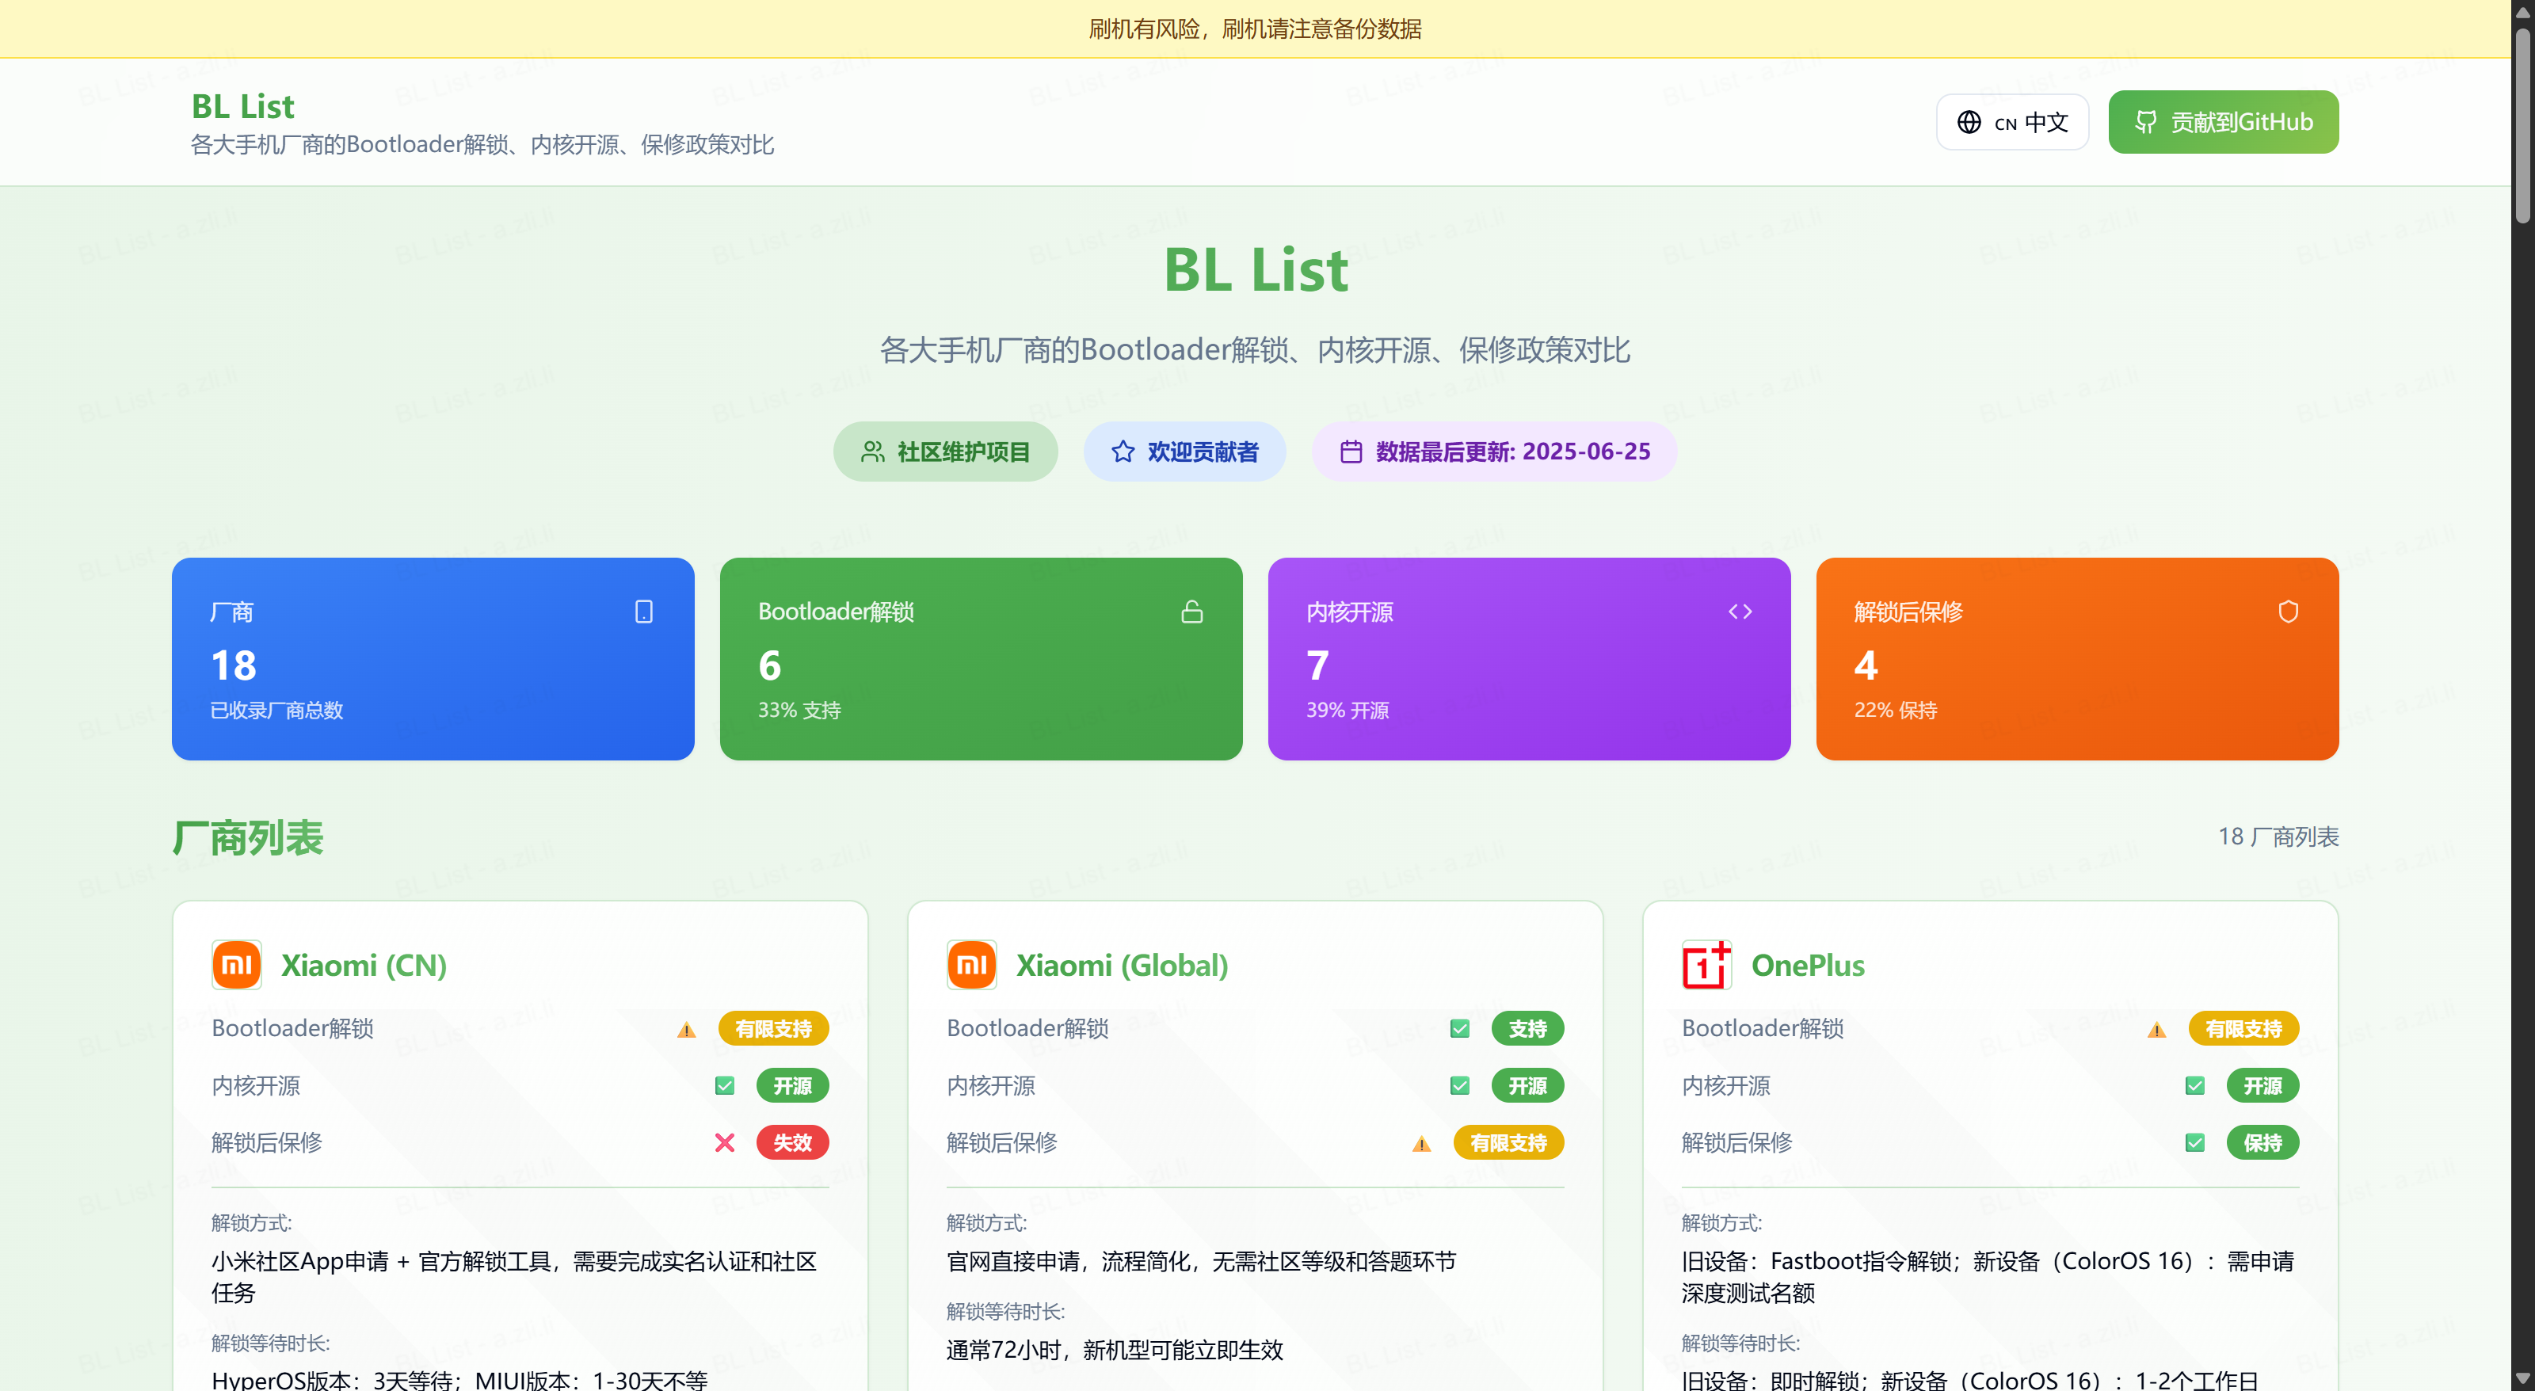The width and height of the screenshot is (2535, 1391).
Task: Click the code icon on 内核开源 card
Action: point(1740,612)
